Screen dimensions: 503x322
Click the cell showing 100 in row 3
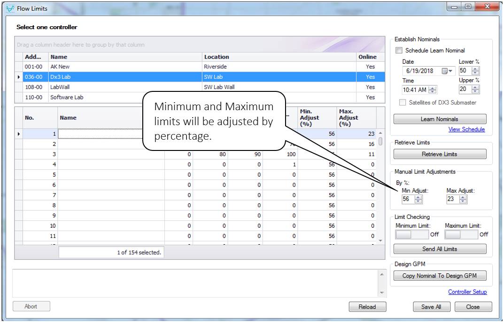(280, 154)
